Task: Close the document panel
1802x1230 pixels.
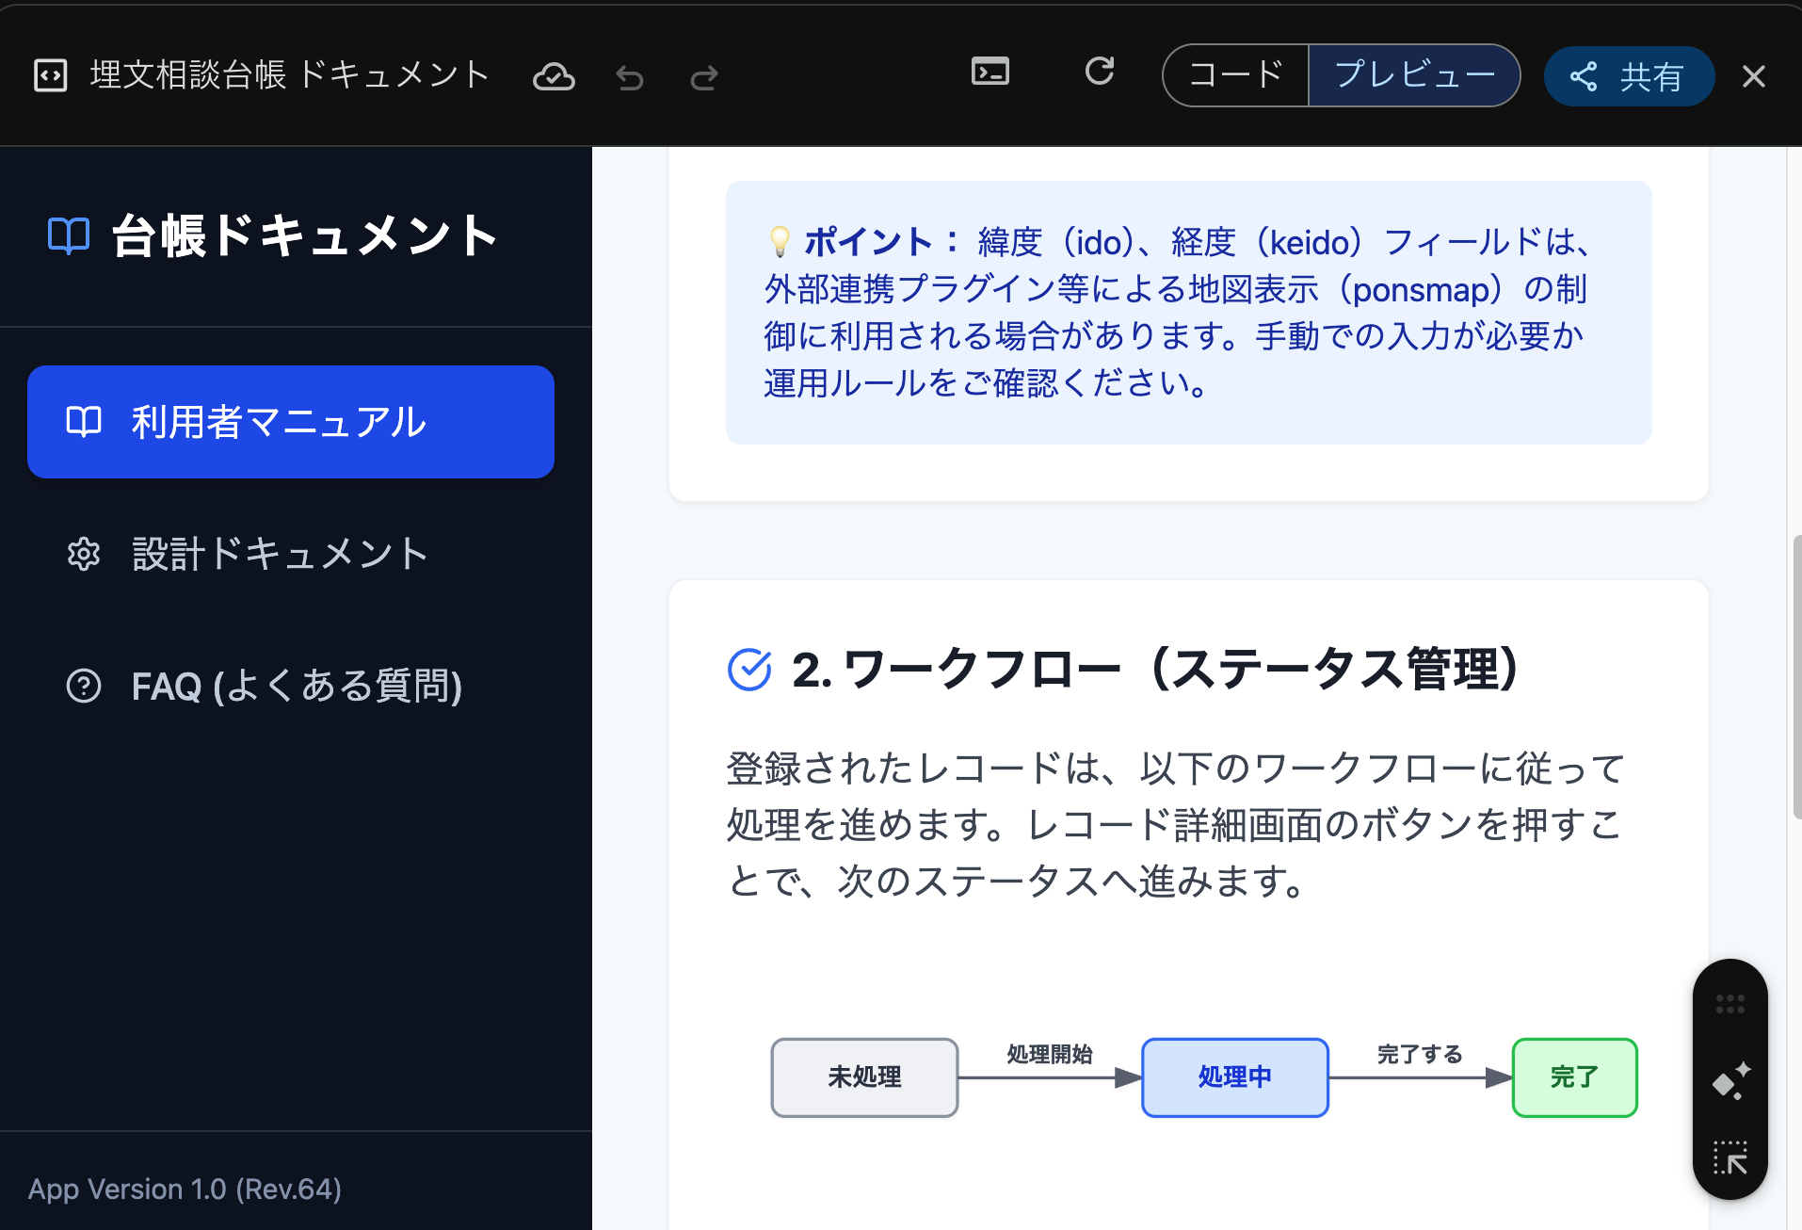Action: pyautogui.click(x=1754, y=76)
